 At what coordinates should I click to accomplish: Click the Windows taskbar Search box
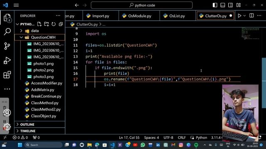[43, 145]
